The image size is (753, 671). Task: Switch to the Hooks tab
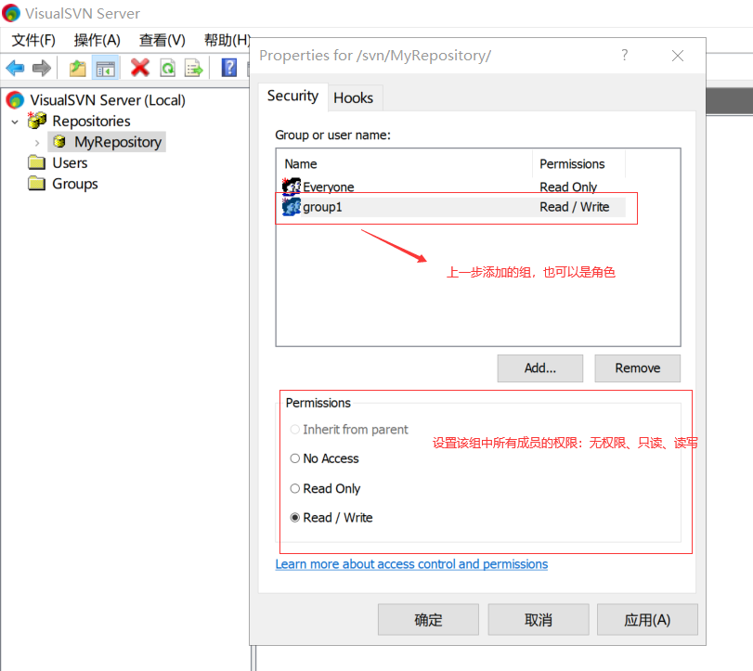click(354, 97)
